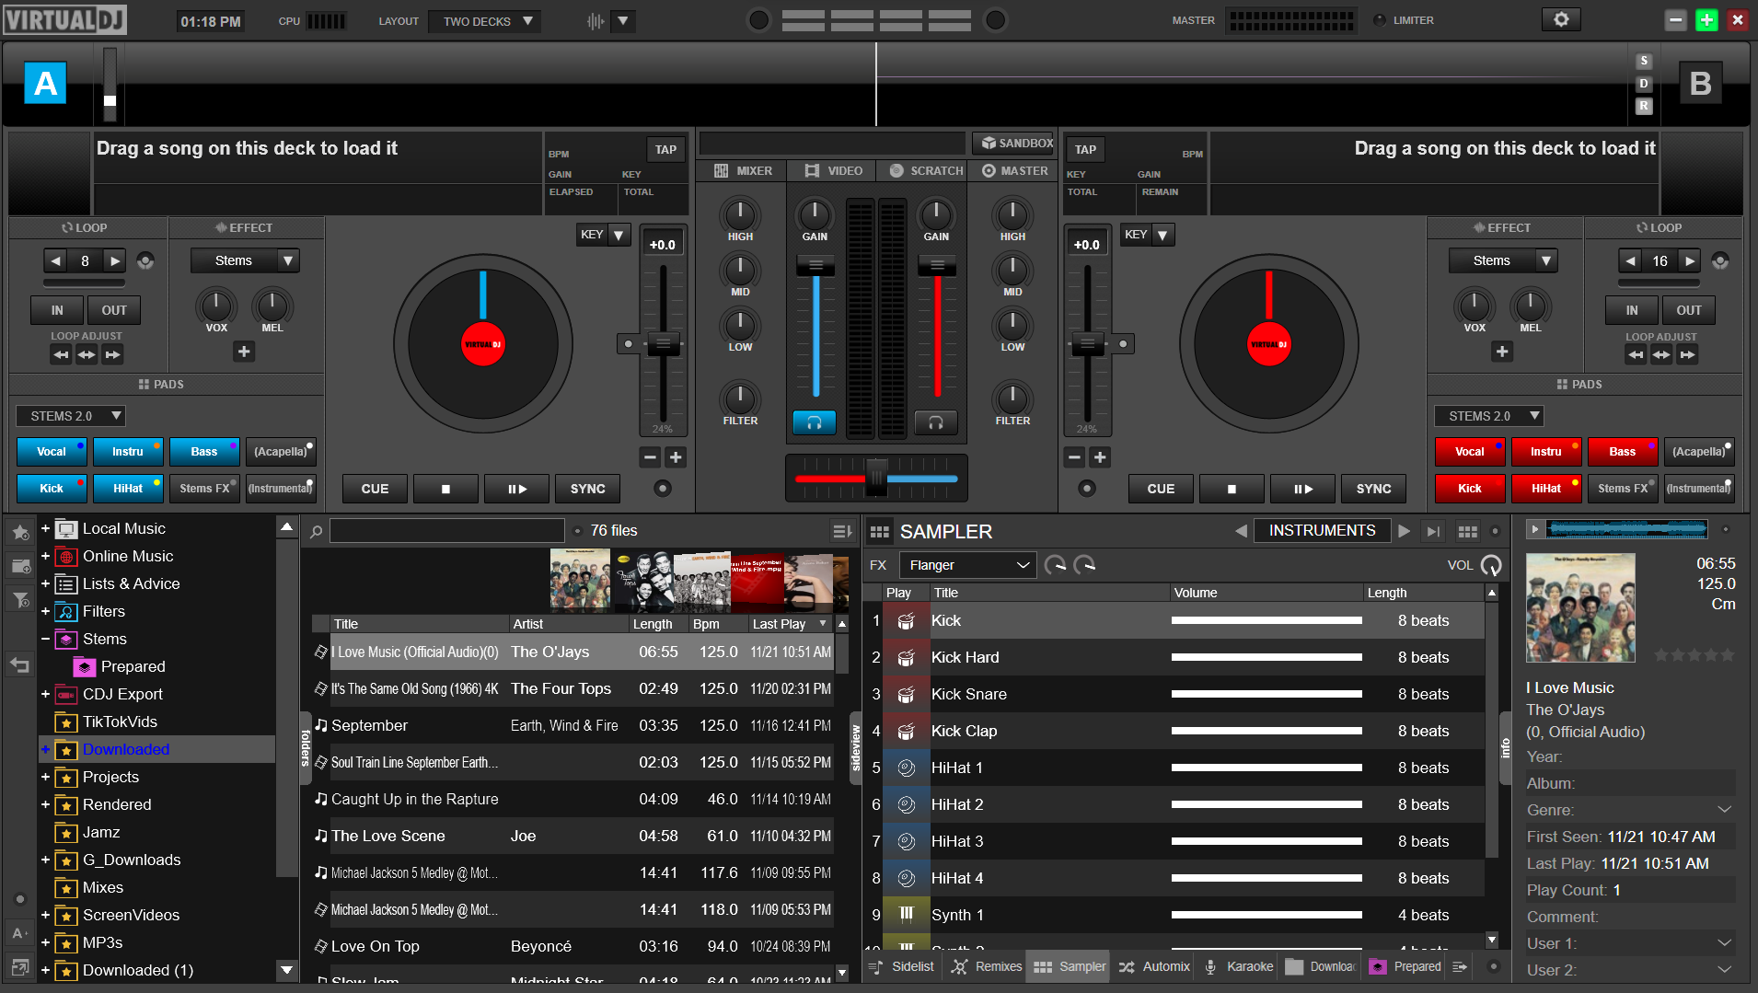Trigger the Kick sample play icon
The image size is (1758, 993).
907,620
